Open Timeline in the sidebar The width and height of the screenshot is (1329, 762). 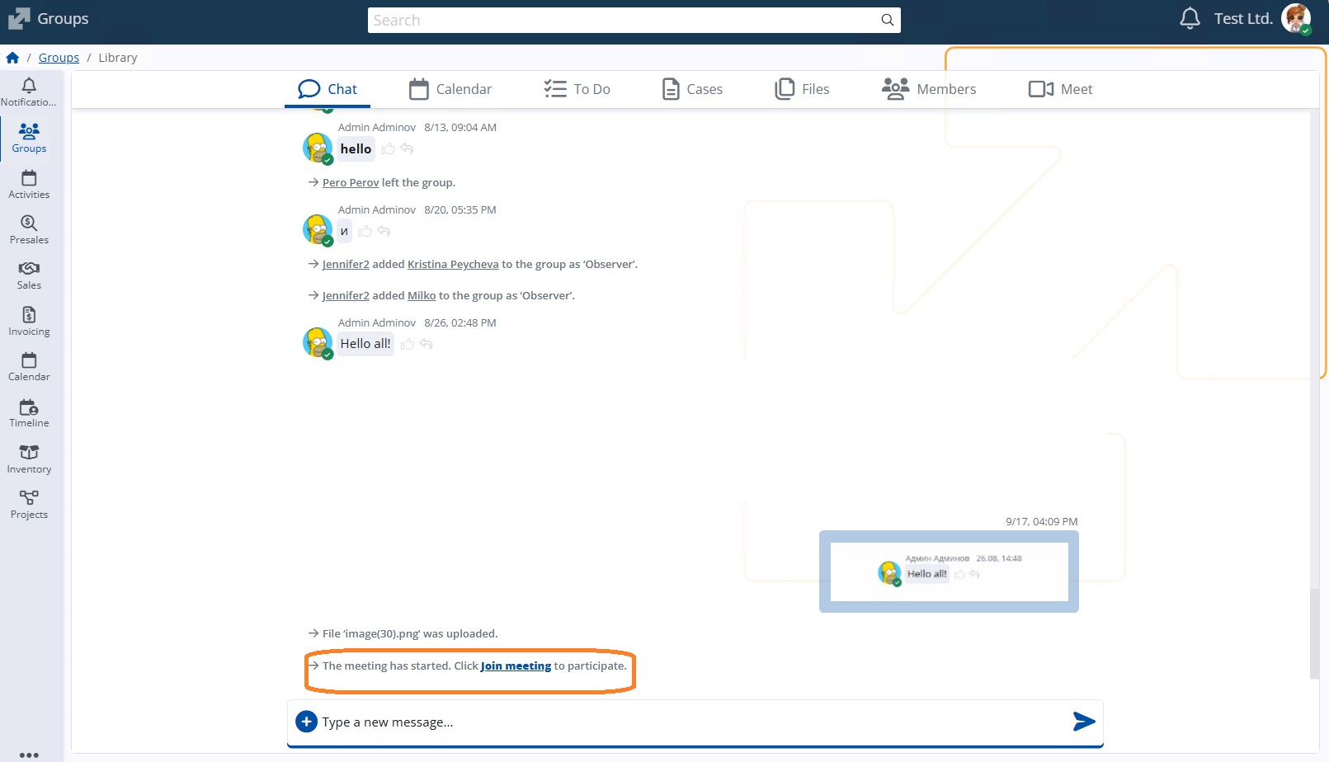pos(29,413)
